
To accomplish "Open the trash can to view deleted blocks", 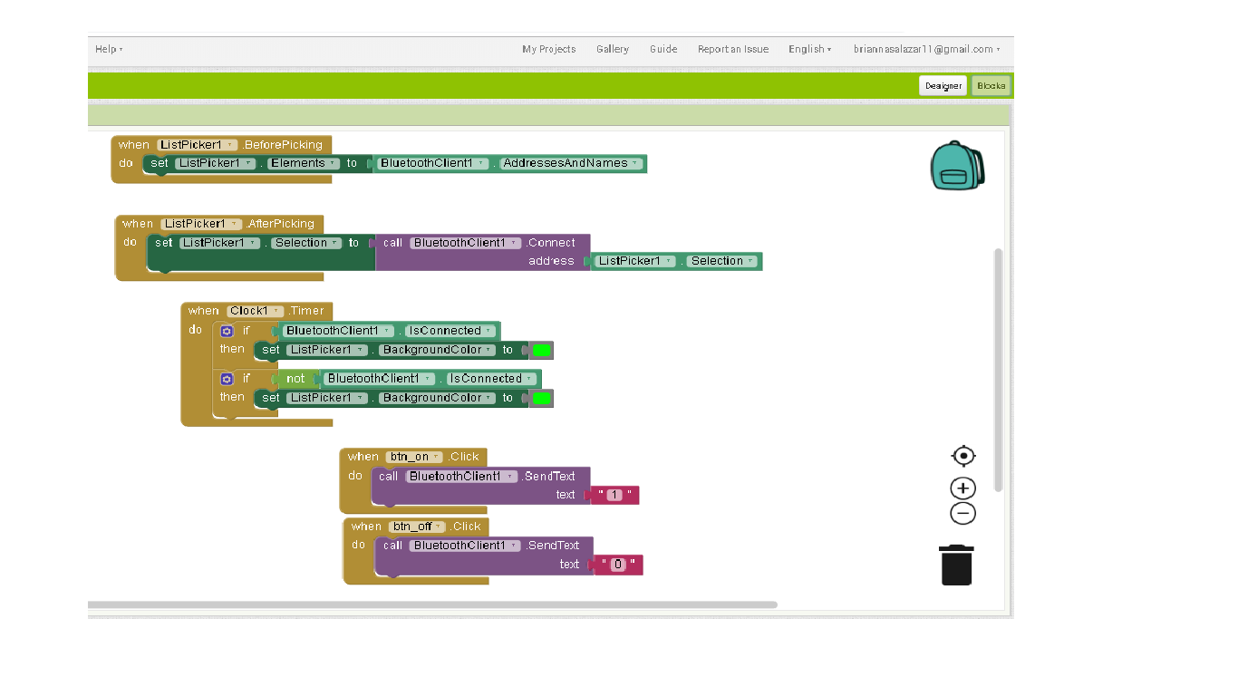I will tap(957, 564).
